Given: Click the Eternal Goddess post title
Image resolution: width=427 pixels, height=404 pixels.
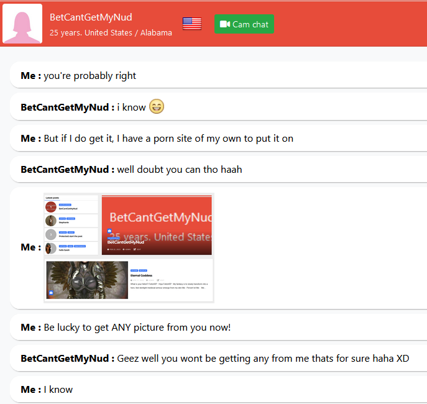Looking at the screenshot, I should coord(143,275).
